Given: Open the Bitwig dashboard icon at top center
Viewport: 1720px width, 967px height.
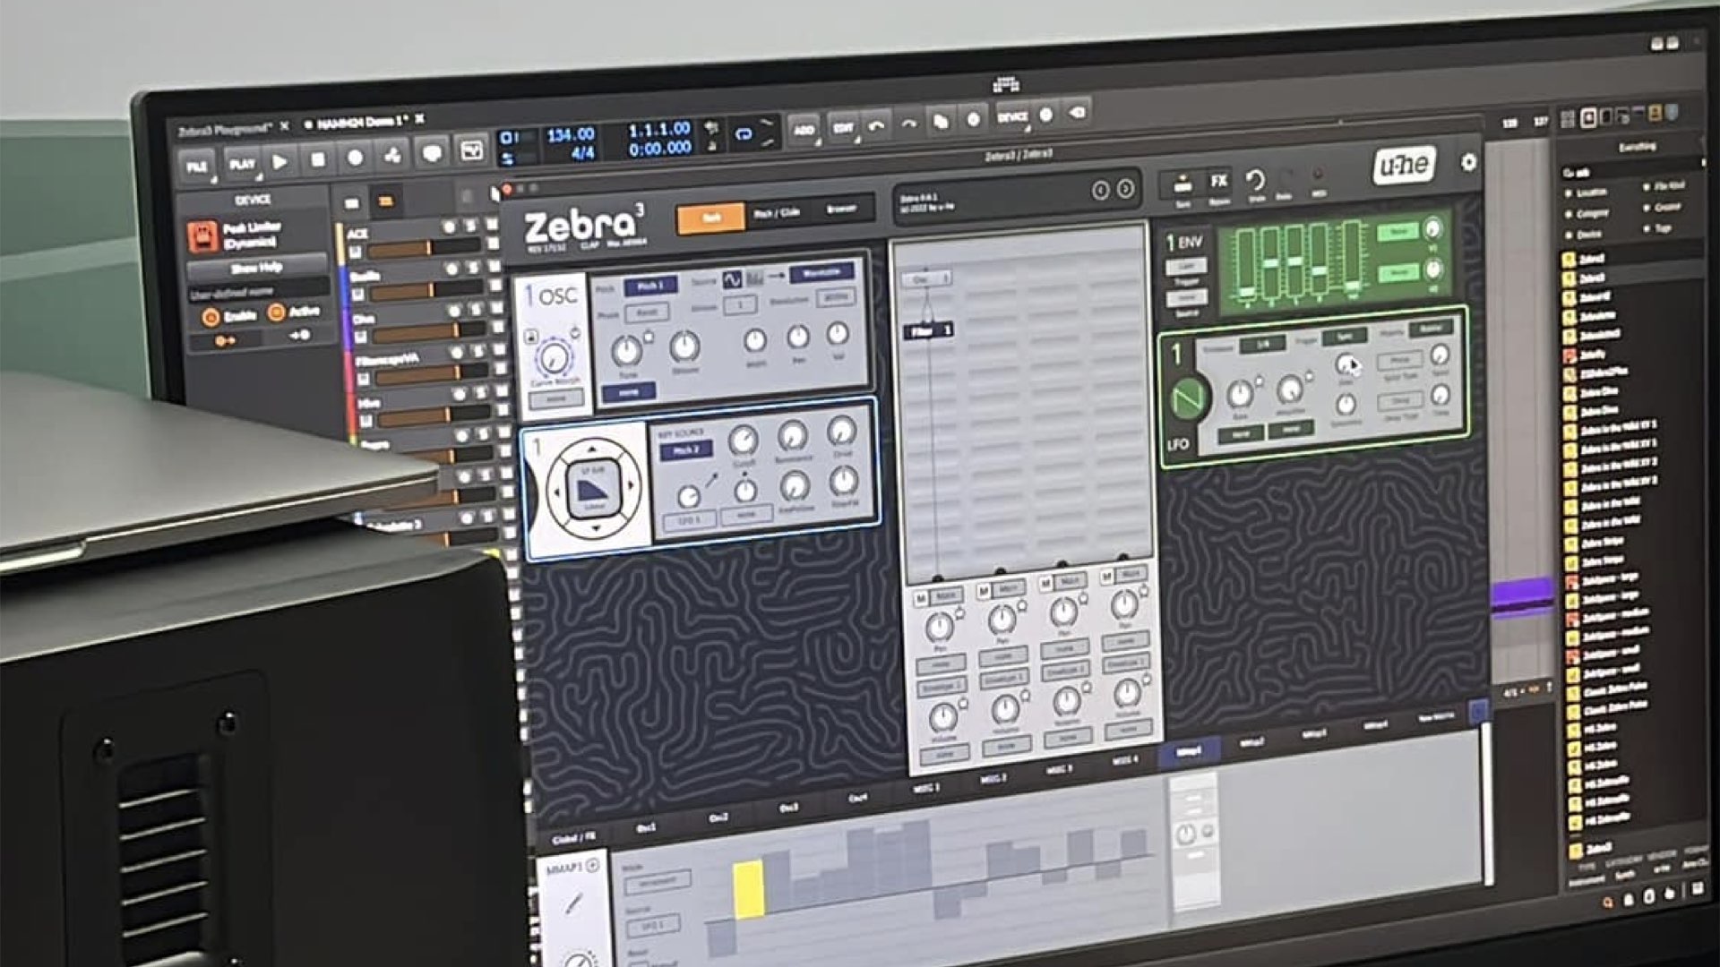Looking at the screenshot, I should (1006, 85).
